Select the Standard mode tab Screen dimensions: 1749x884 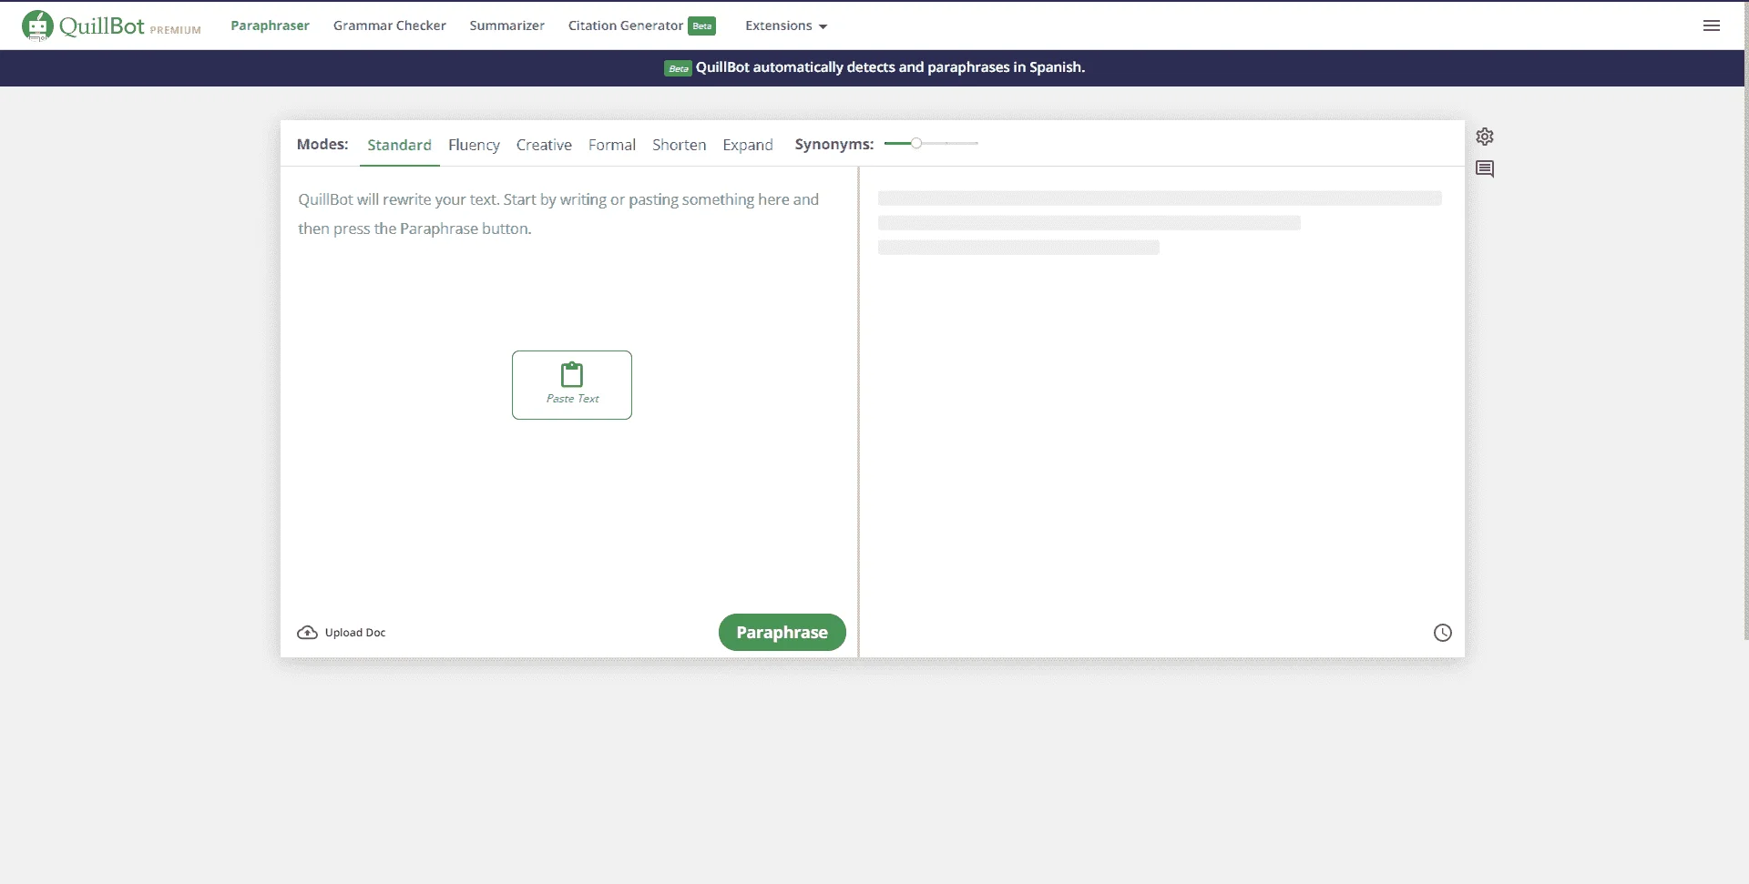(x=400, y=145)
